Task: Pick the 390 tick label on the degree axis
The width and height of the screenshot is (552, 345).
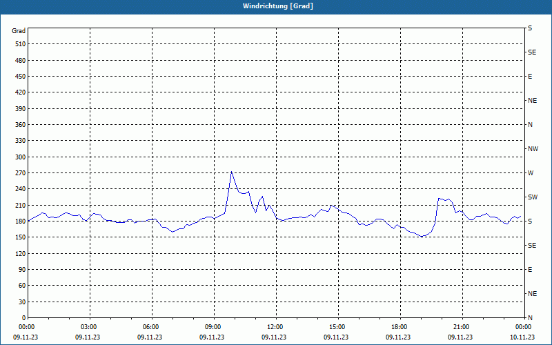Action: [x=21, y=109]
